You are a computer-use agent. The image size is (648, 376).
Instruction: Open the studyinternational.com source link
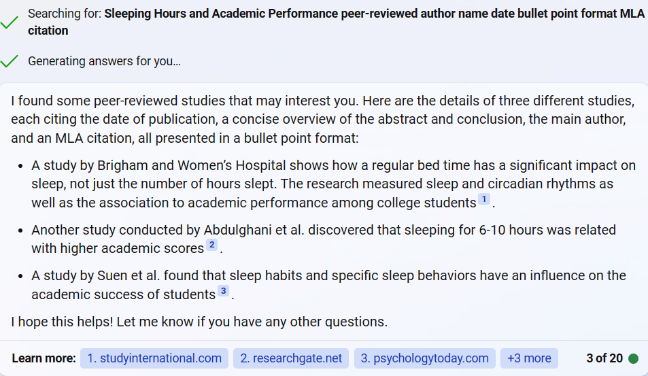(x=154, y=358)
